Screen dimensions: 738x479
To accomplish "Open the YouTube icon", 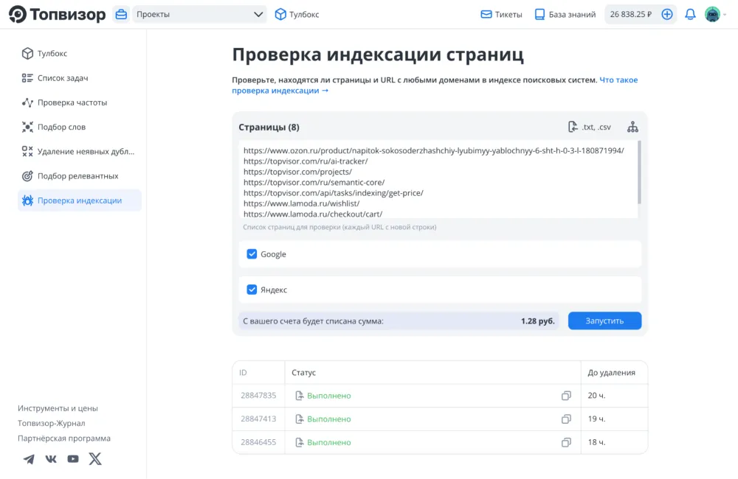I will point(73,459).
